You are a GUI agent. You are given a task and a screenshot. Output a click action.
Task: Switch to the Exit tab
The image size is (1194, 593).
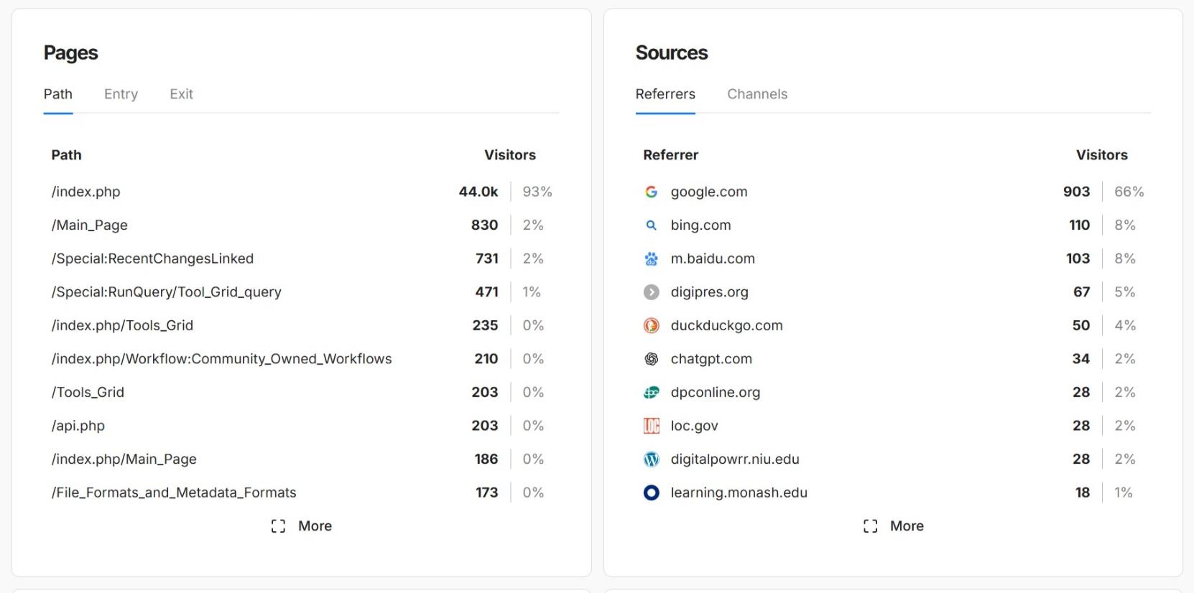pyautogui.click(x=181, y=94)
